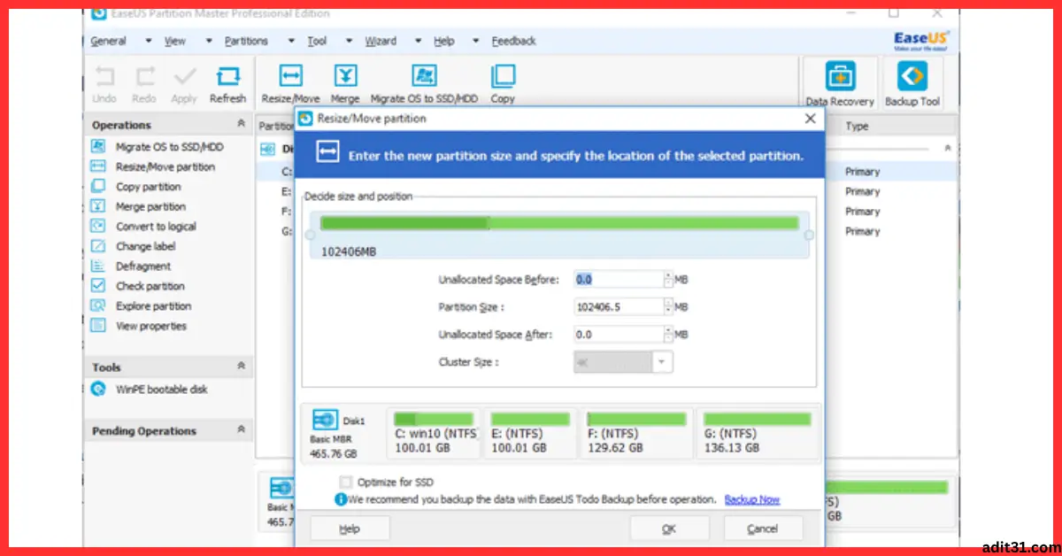This screenshot has width=1062, height=556.
Task: Click the Unallocated Space After spinner arrows
Action: (668, 335)
